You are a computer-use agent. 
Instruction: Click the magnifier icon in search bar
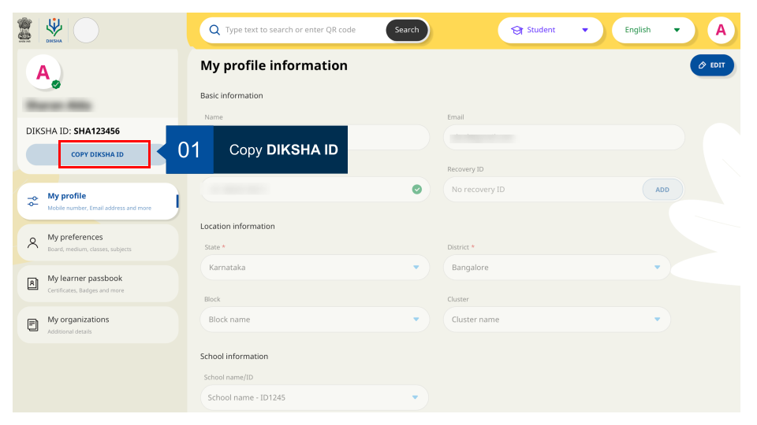tap(214, 30)
